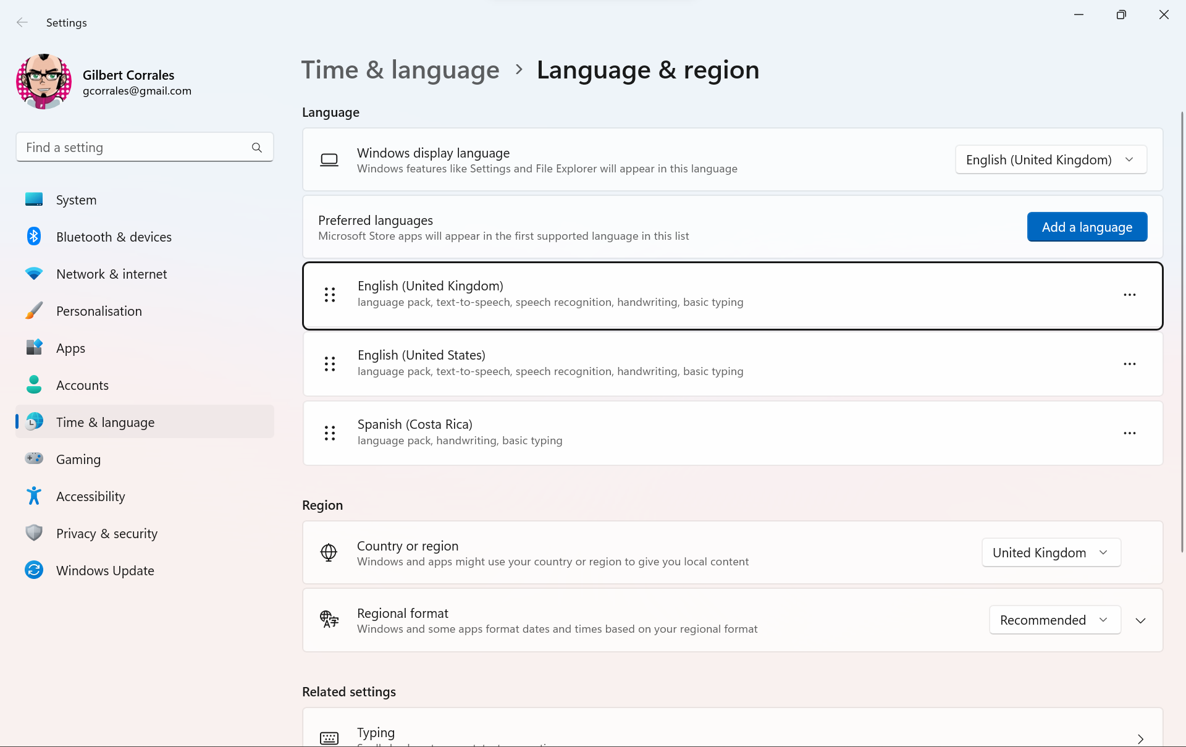1186x747 pixels.
Task: Select Privacy & security in sidebar
Action: (x=106, y=533)
